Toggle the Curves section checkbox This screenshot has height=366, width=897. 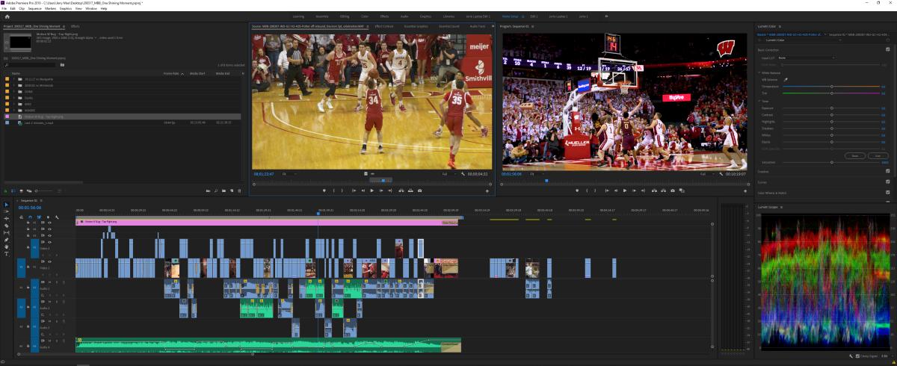coord(887,182)
